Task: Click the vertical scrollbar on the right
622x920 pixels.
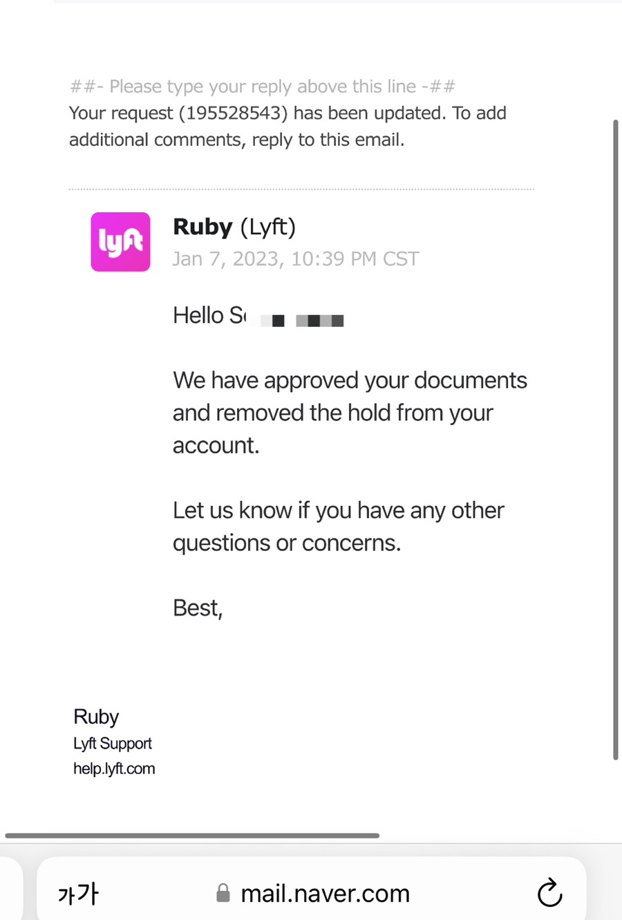Action: (x=615, y=440)
